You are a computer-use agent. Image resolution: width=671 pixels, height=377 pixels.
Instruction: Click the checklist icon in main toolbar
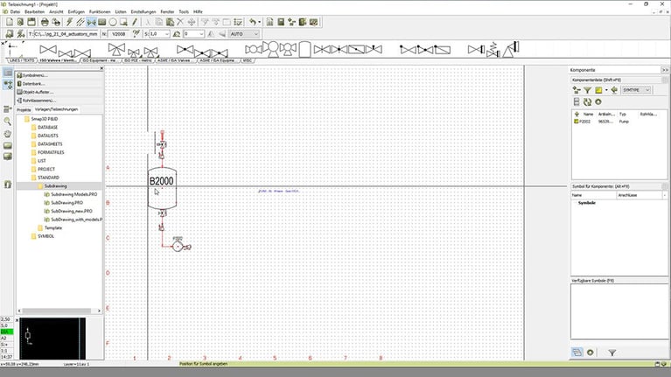[238, 22]
